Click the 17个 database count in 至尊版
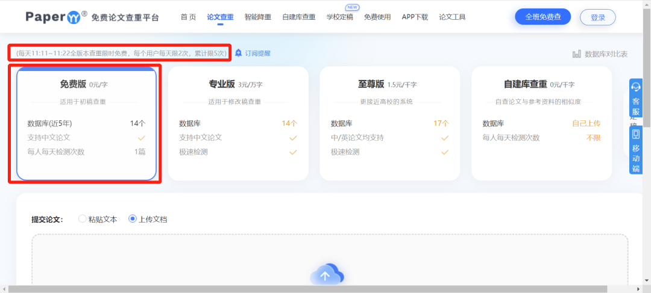 [x=441, y=123]
